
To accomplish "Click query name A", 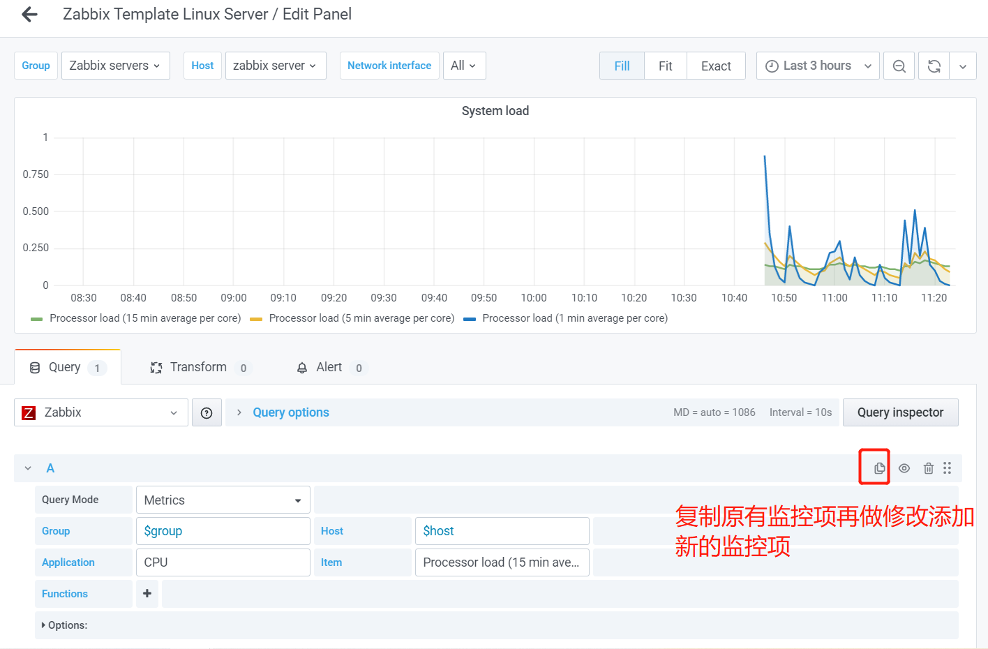I will (x=50, y=468).
